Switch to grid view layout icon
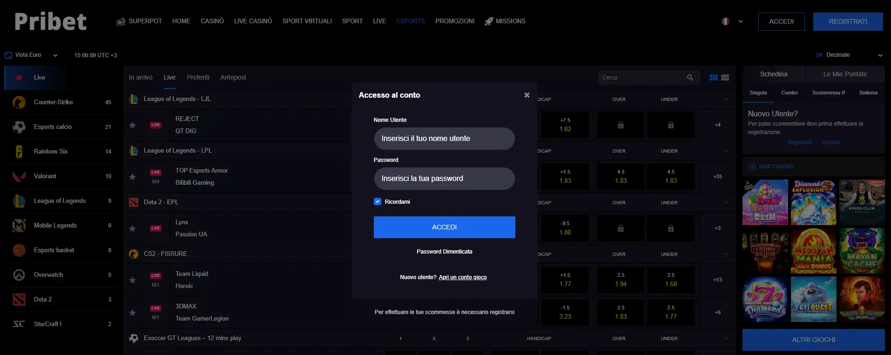This screenshot has width=891, height=355. pyautogui.click(x=714, y=78)
